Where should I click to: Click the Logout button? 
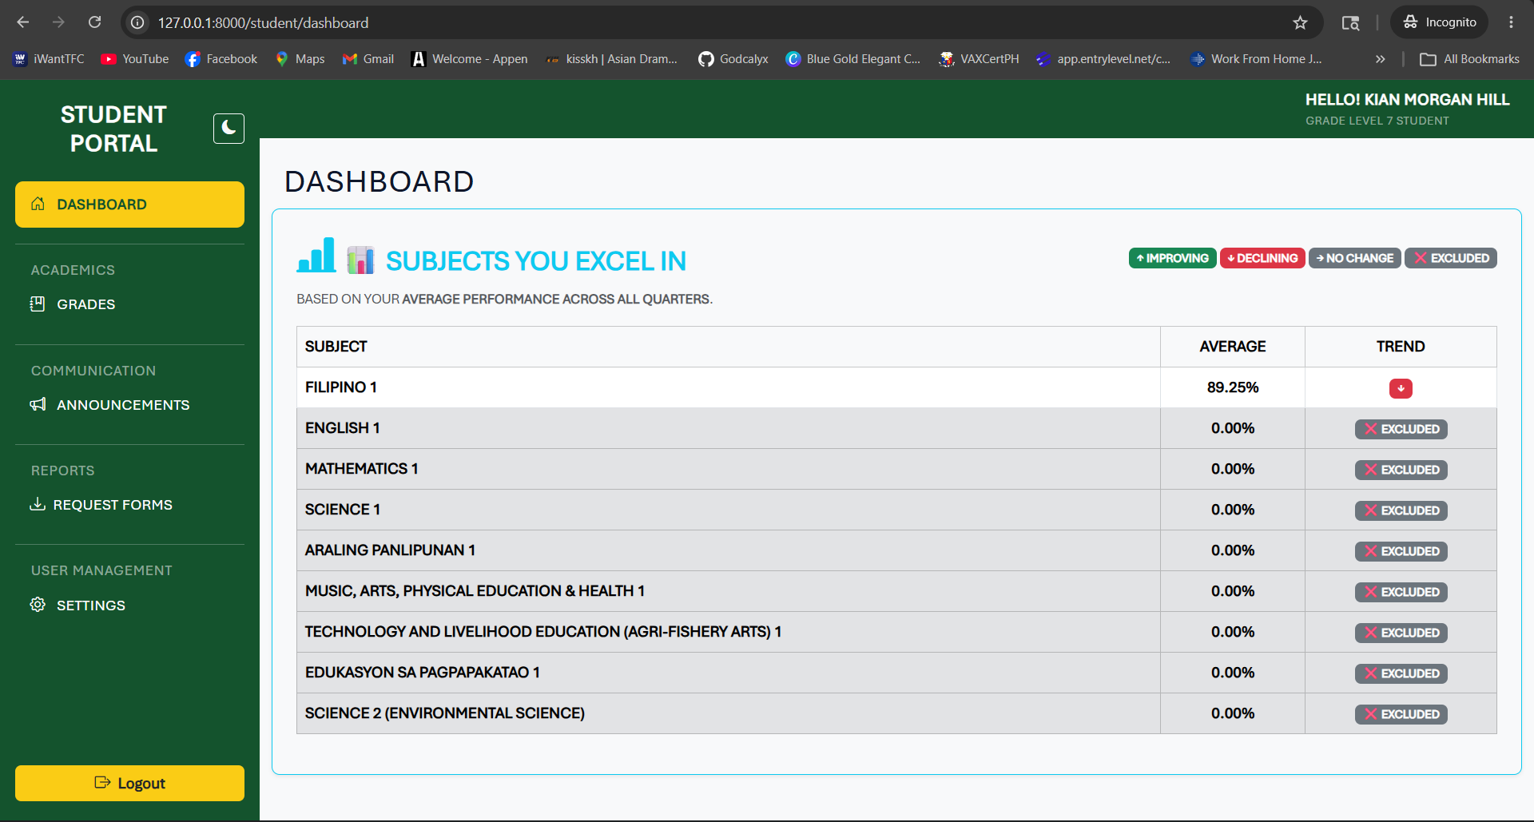[x=129, y=783]
